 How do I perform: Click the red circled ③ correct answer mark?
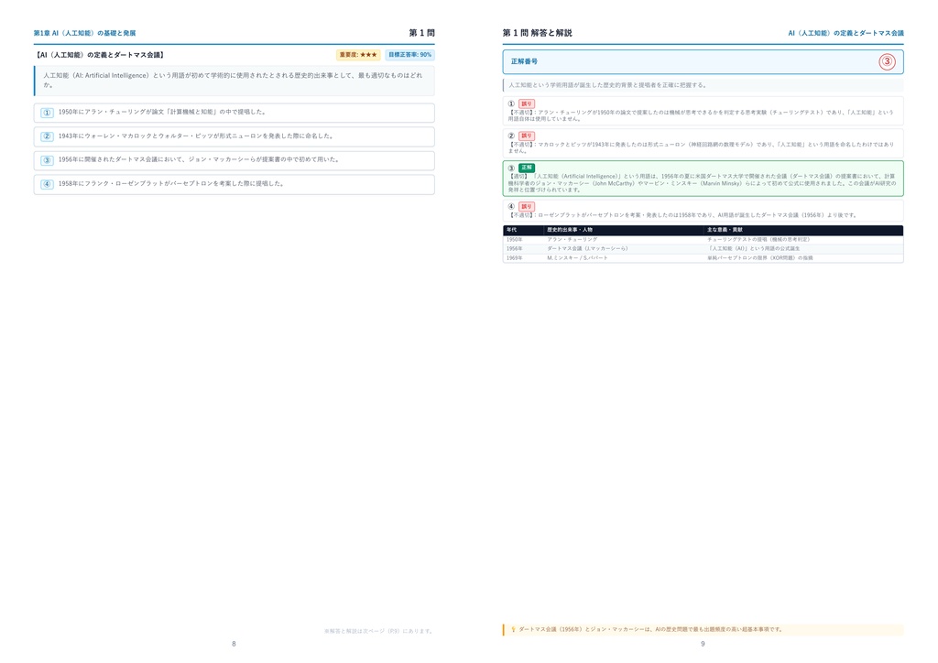click(887, 61)
